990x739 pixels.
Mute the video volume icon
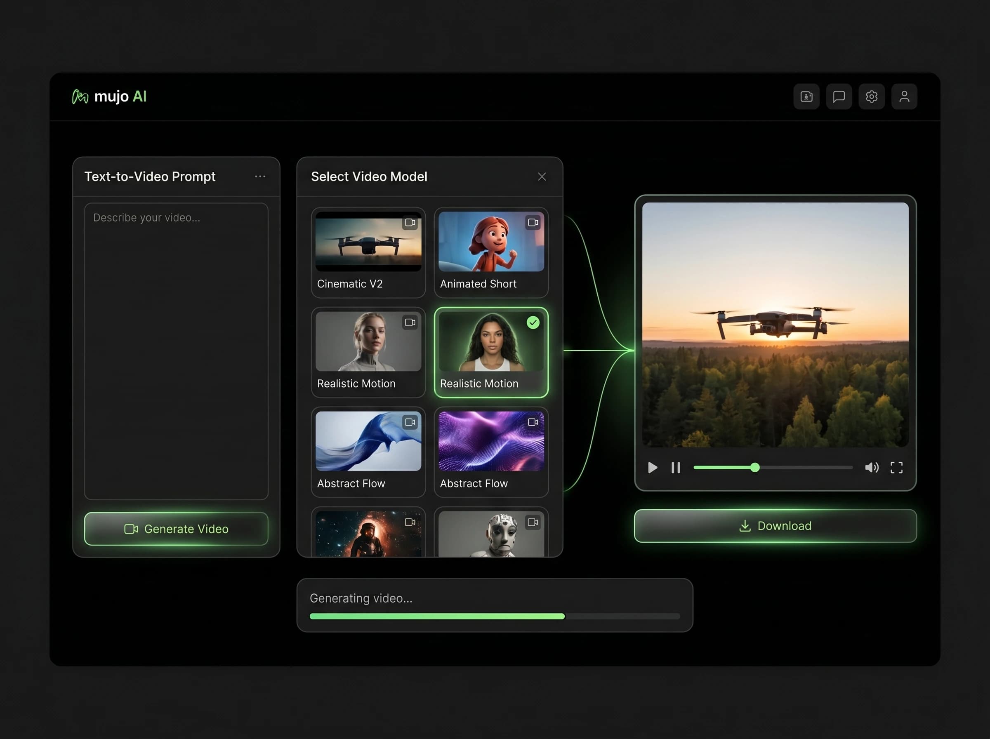(x=872, y=468)
